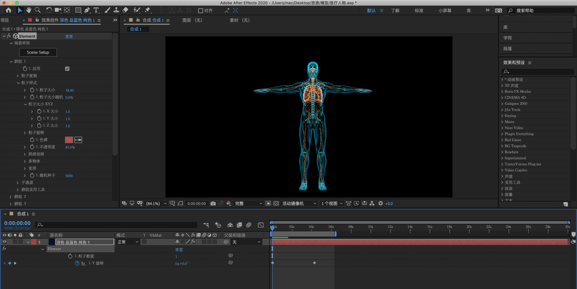The height and width of the screenshot is (289, 577).
Task: Open the 完整 resolution dropdown
Action: (248, 204)
